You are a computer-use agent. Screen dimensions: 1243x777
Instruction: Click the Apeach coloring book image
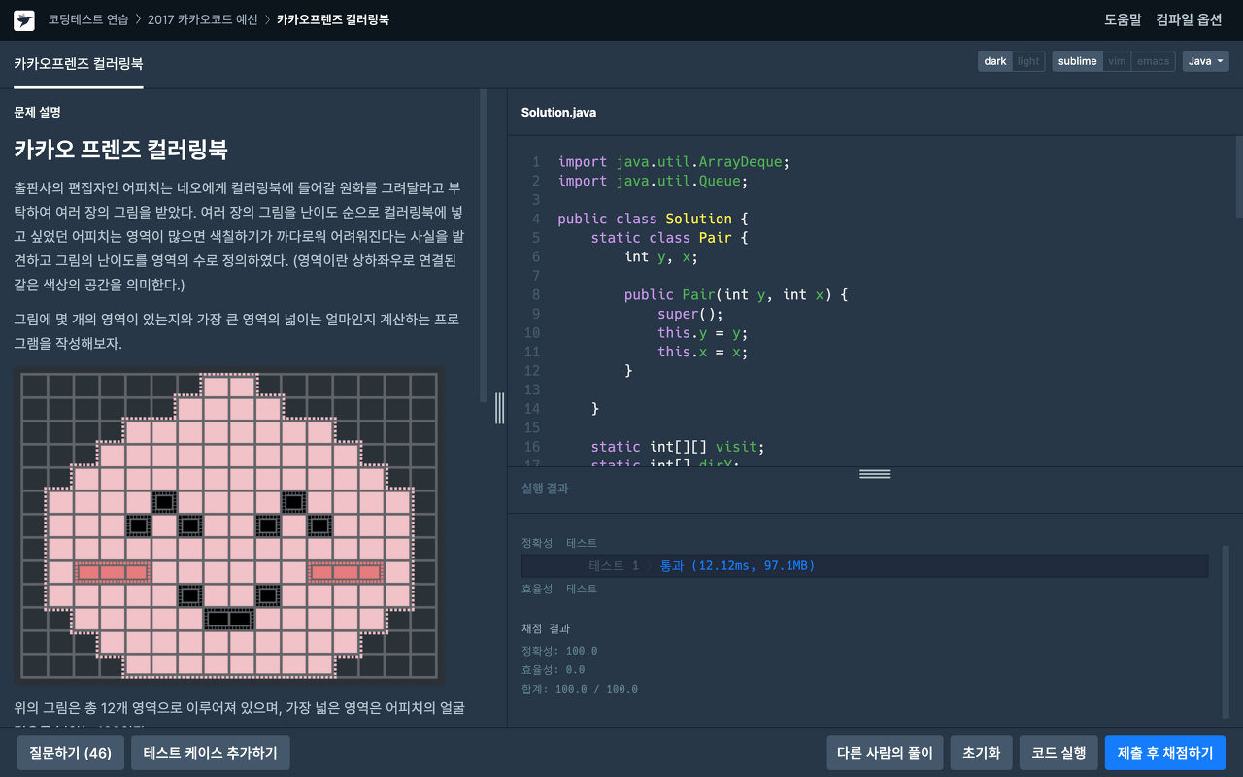click(x=229, y=525)
